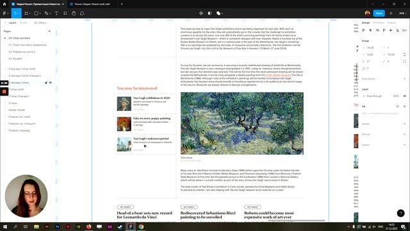Select the page starting with '01.'
Screen dimensions: 410x231
coord(28,45)
